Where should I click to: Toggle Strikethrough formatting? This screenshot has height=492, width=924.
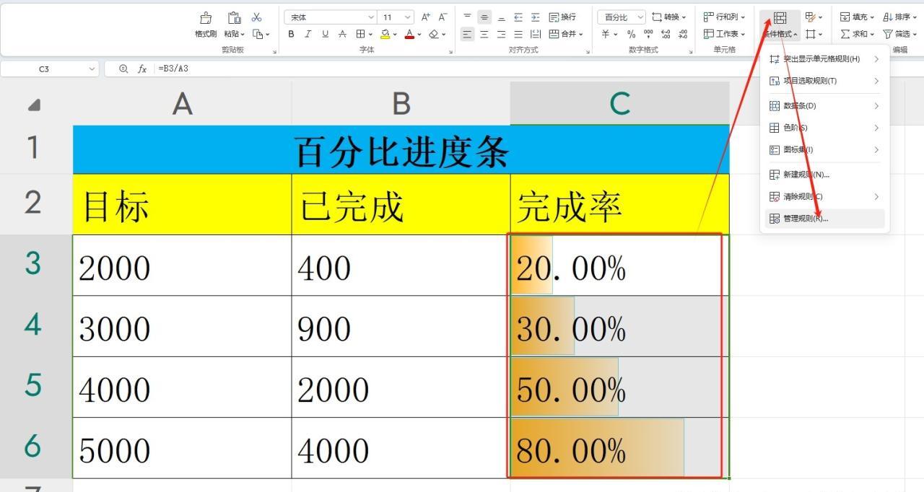[x=342, y=34]
